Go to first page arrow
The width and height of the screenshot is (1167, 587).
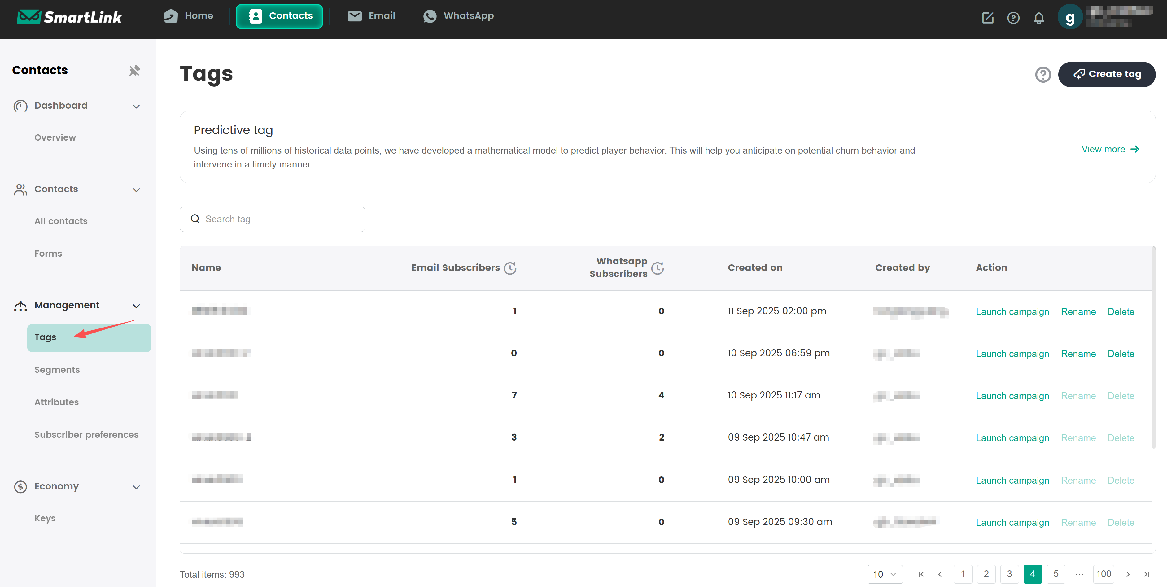(x=921, y=574)
